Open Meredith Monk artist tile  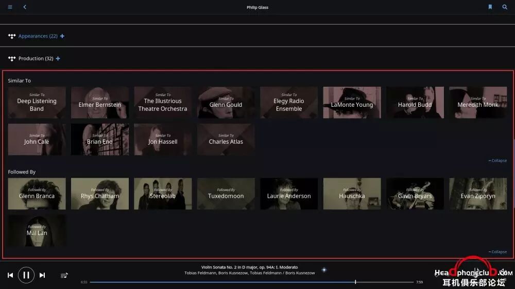click(478, 103)
